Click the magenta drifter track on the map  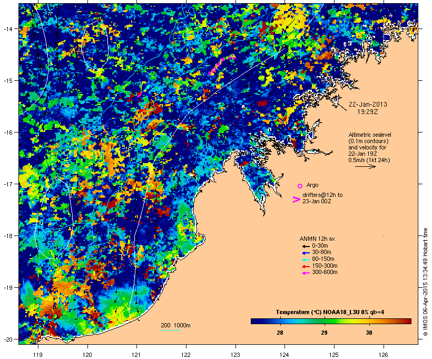click(222, 64)
